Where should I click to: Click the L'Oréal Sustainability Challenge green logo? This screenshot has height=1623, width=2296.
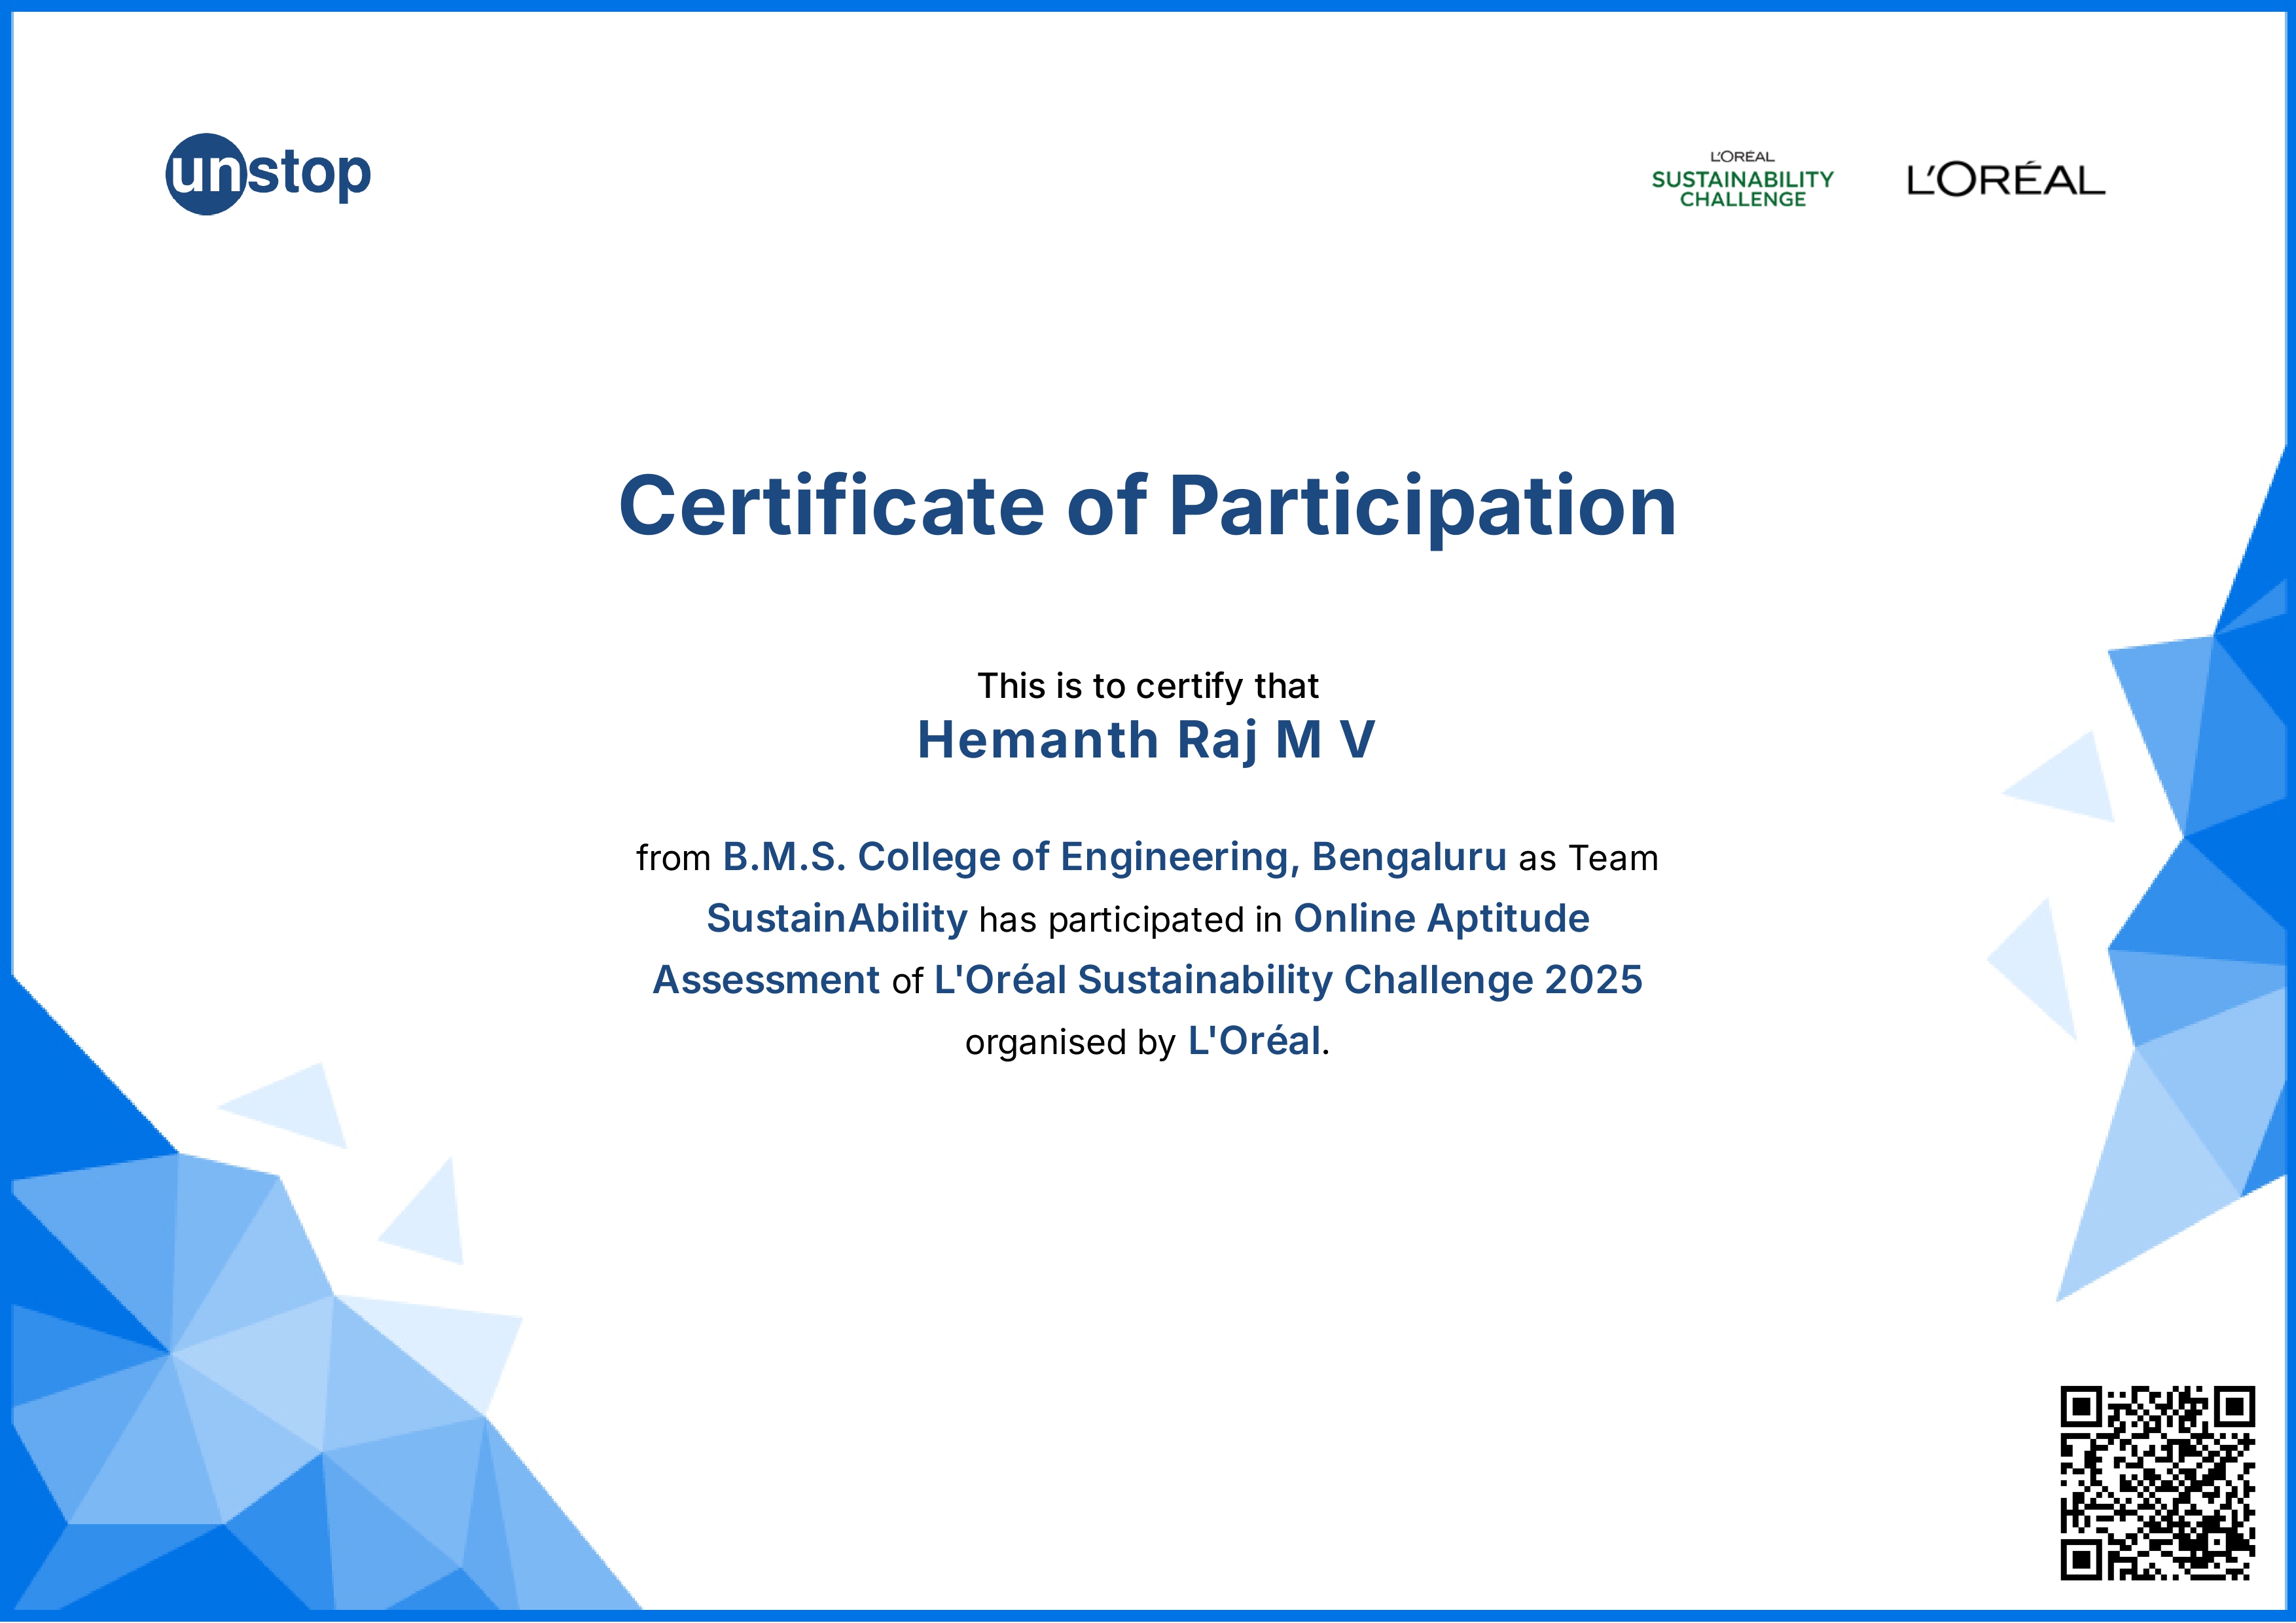tap(1742, 180)
